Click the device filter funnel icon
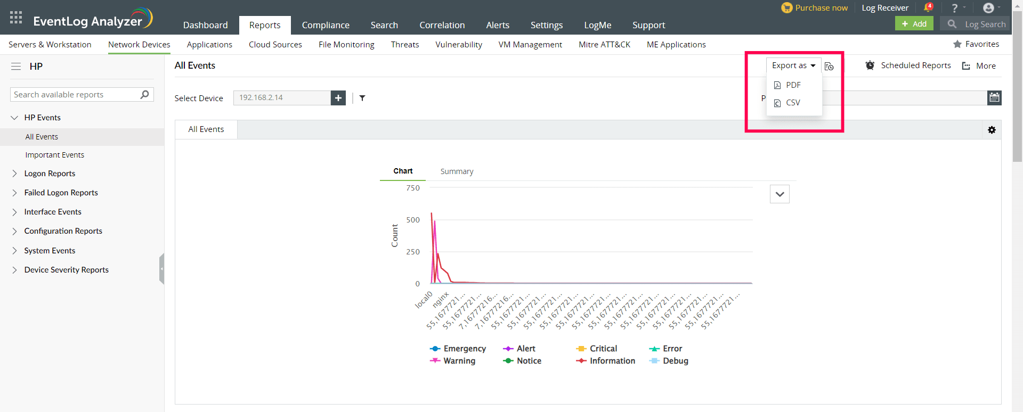This screenshot has height=412, width=1023. coord(362,98)
